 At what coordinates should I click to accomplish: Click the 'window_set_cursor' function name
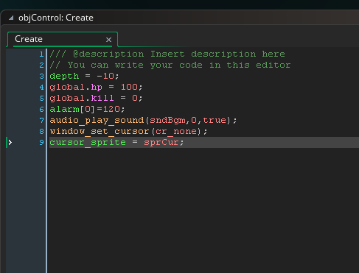click(x=100, y=132)
